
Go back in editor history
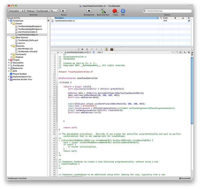pos(58,52)
